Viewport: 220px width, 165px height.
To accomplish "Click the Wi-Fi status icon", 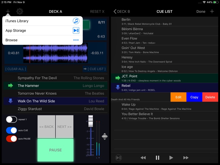I will click(204, 2).
